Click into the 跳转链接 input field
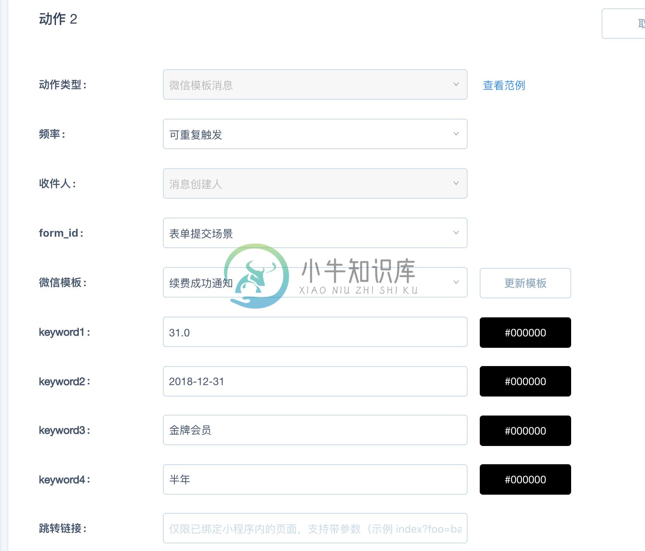Image resolution: width=645 pixels, height=551 pixels. 315,529
